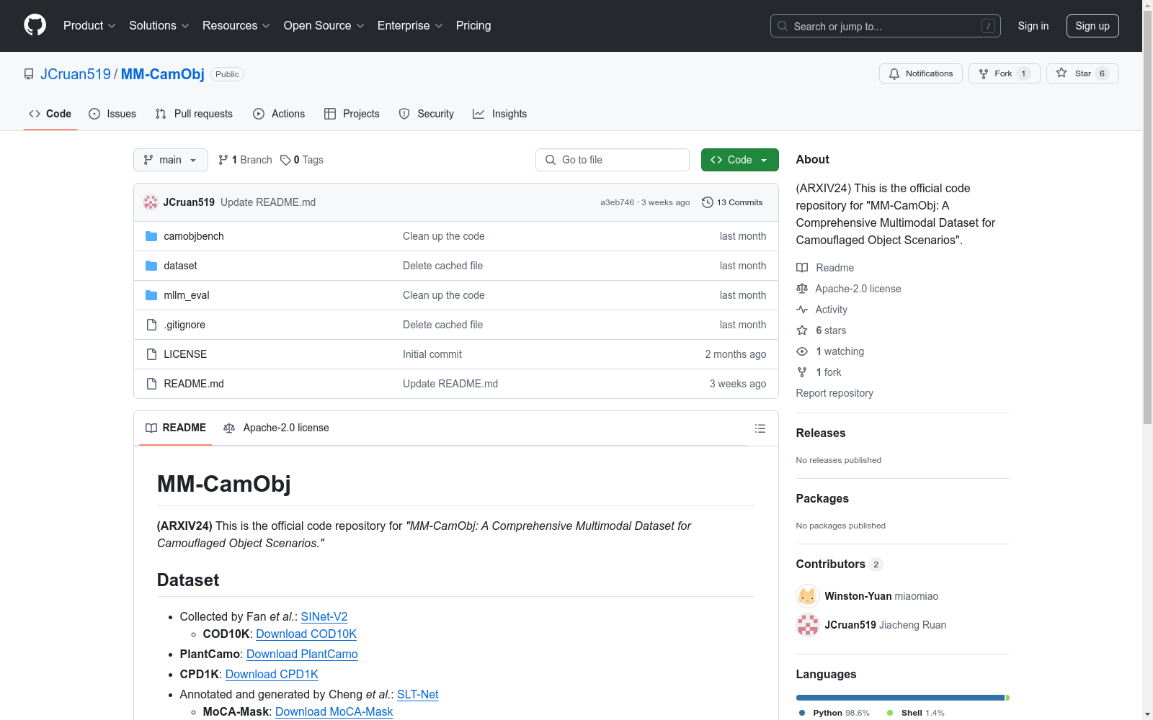Switch to the Projects tab

352,114
